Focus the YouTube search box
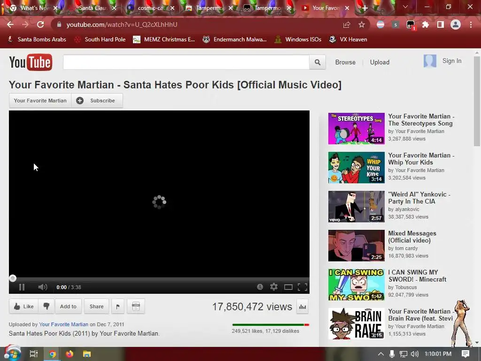The height and width of the screenshot is (361, 481). (186, 63)
